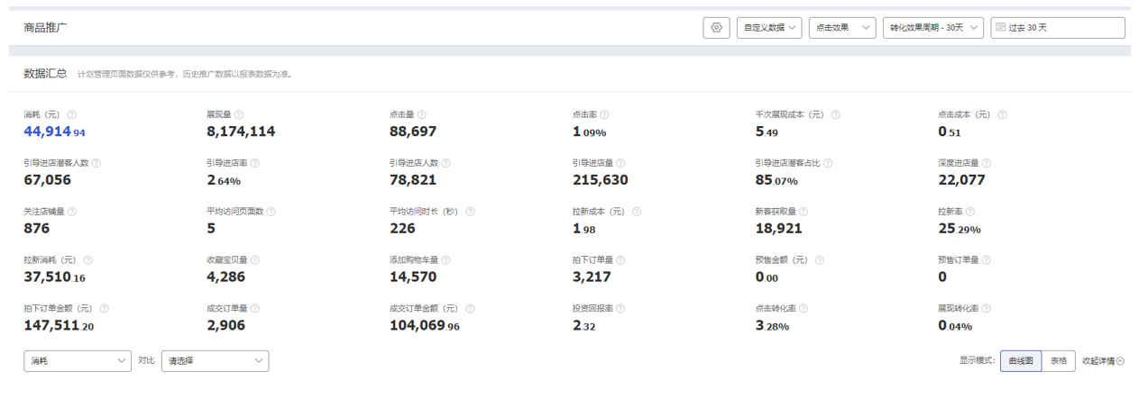This screenshot has width=1139, height=399.
Task: Click help icon beside 新客获取量
Action: point(804,212)
